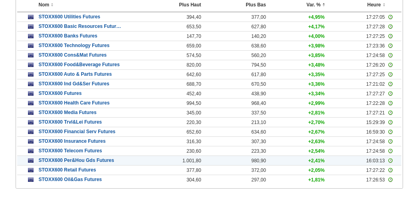Open STOXX600 Telecom Futures link
Viewport: 413px width, 197px height.
tap(70, 151)
